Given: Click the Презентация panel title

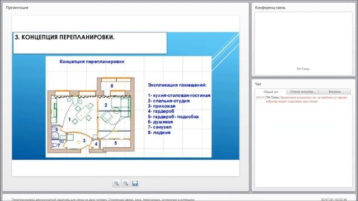Looking at the screenshot, I should click(x=17, y=7).
